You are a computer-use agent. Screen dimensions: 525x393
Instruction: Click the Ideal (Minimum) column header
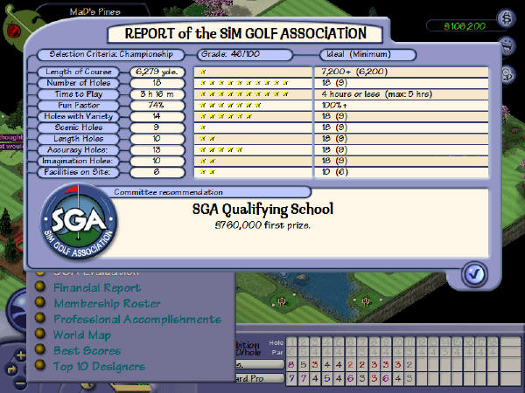coord(367,54)
